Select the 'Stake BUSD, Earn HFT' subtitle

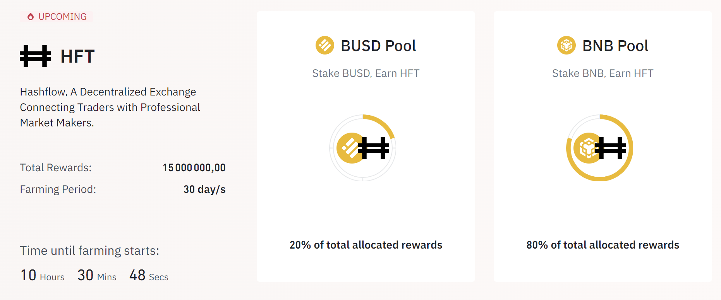[366, 73]
